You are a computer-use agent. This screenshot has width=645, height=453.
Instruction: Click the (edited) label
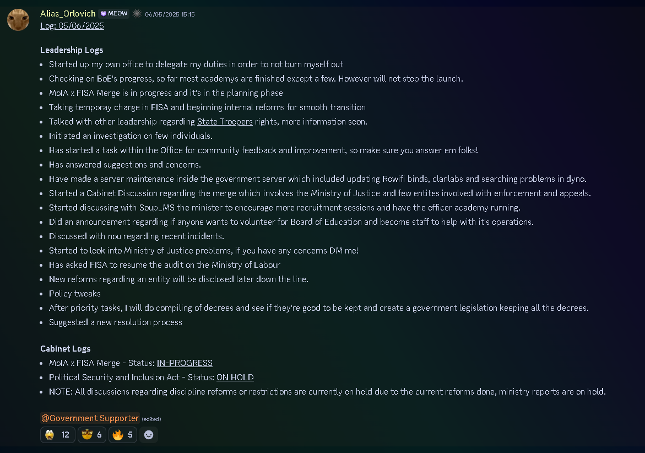click(x=151, y=419)
